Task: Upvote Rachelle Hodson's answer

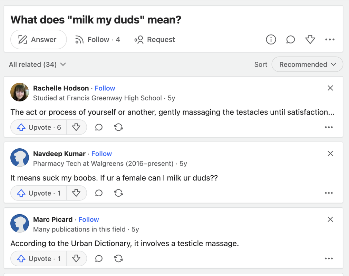Action: click(x=39, y=127)
